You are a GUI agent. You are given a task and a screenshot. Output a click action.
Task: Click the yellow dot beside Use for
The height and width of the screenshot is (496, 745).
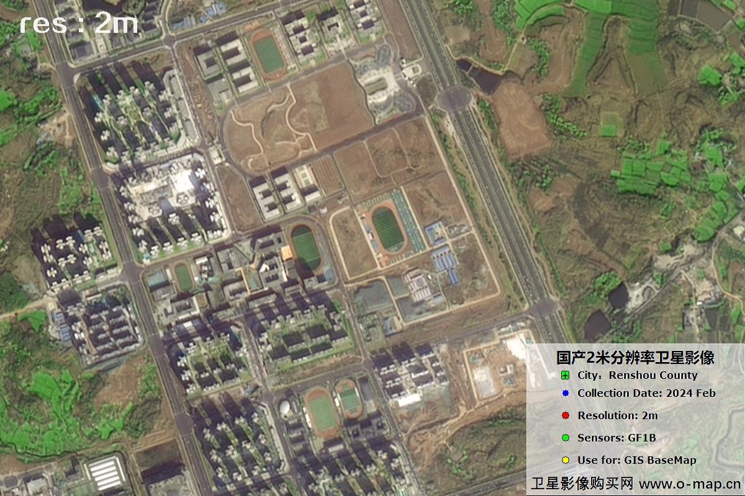click(x=565, y=460)
